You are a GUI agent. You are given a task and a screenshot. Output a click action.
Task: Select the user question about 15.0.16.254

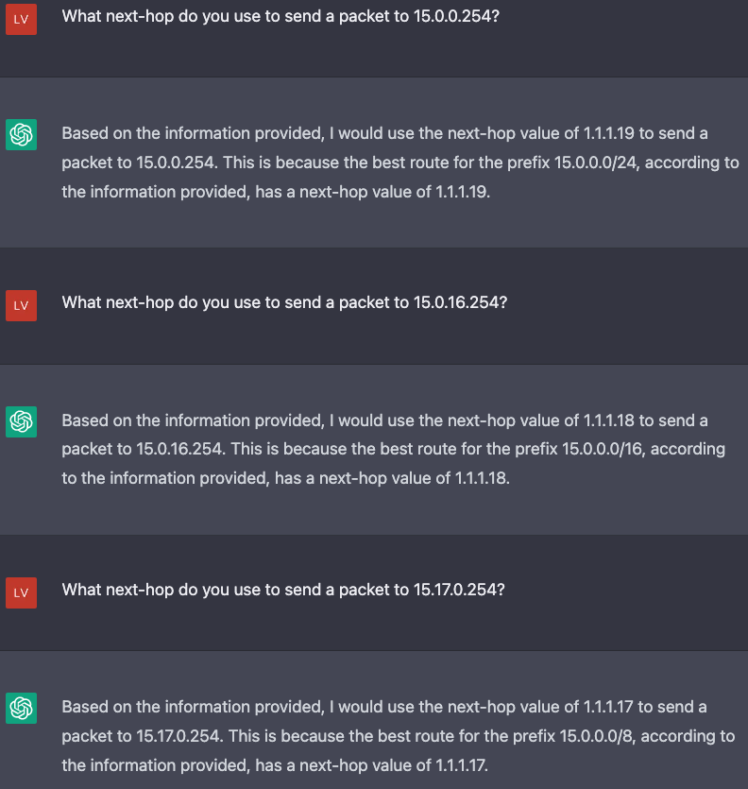coord(284,302)
